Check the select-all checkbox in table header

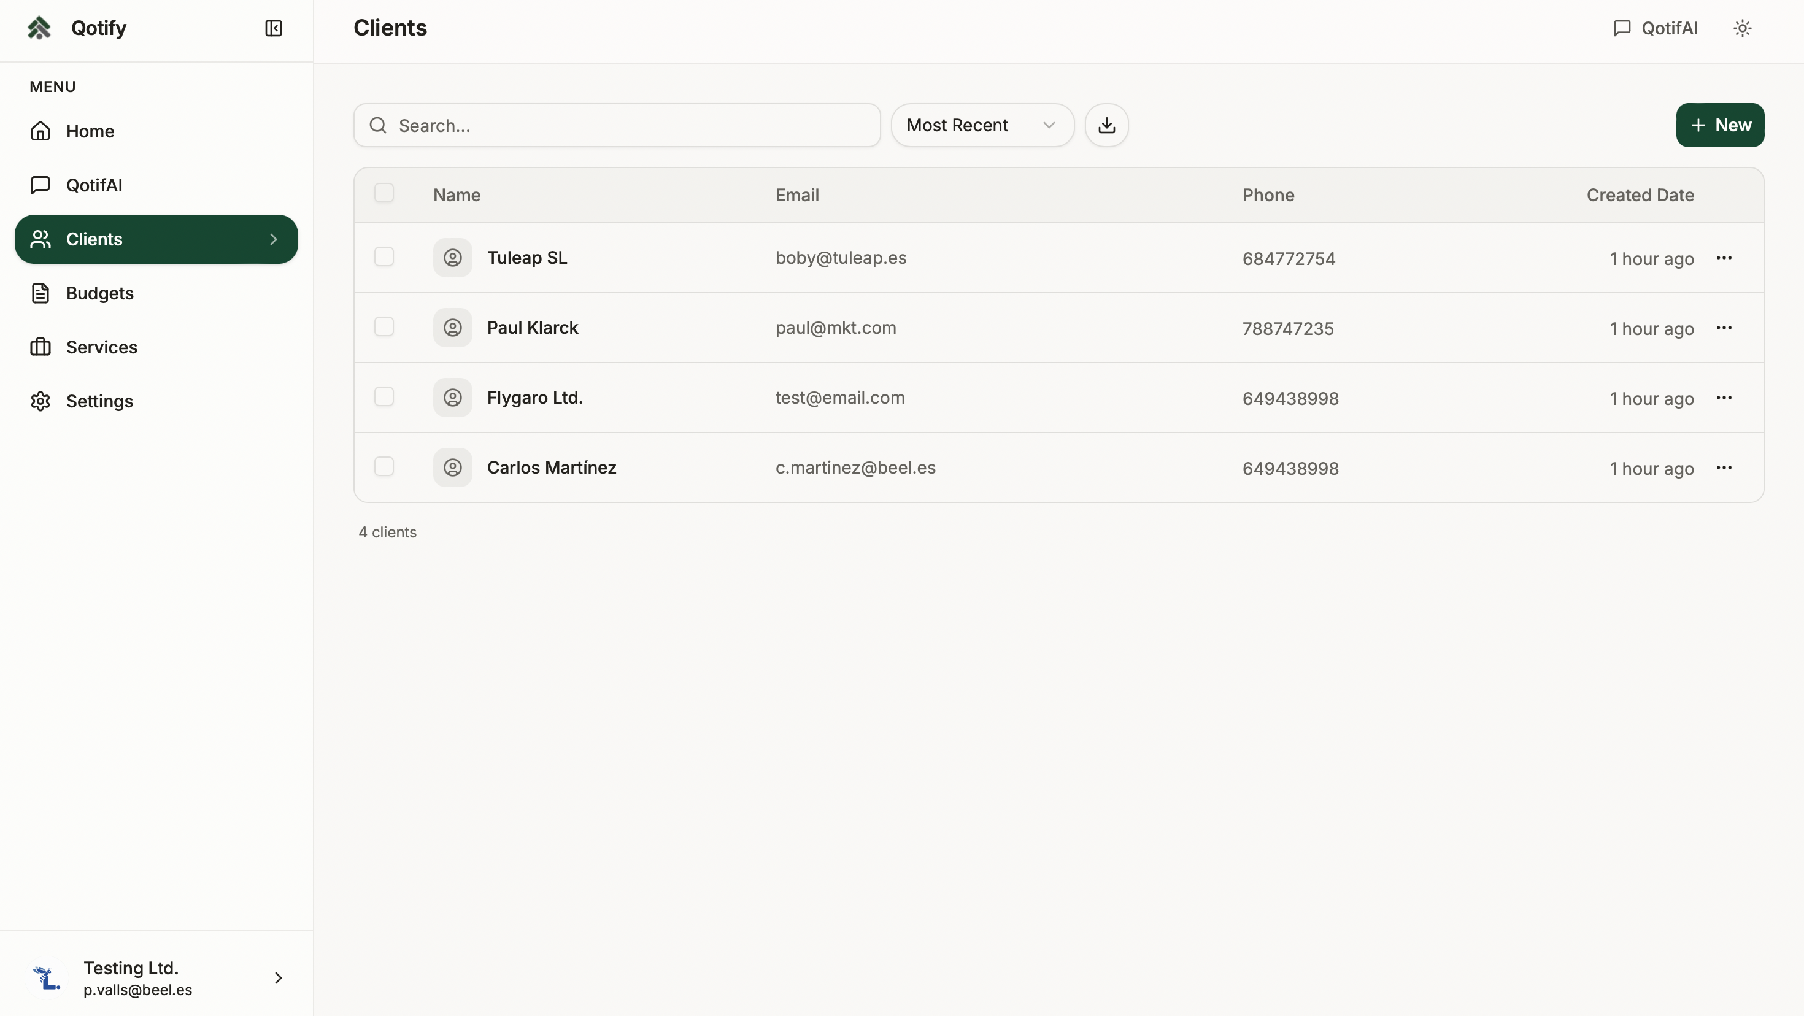385,193
